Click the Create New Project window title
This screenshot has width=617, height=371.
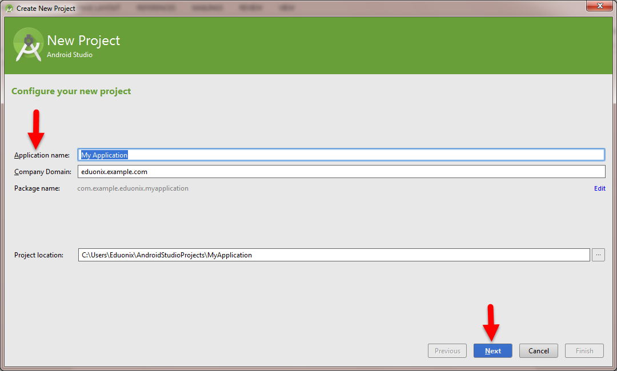(x=46, y=8)
